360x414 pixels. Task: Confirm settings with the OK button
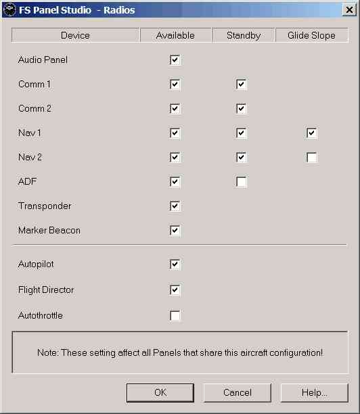tap(160, 392)
